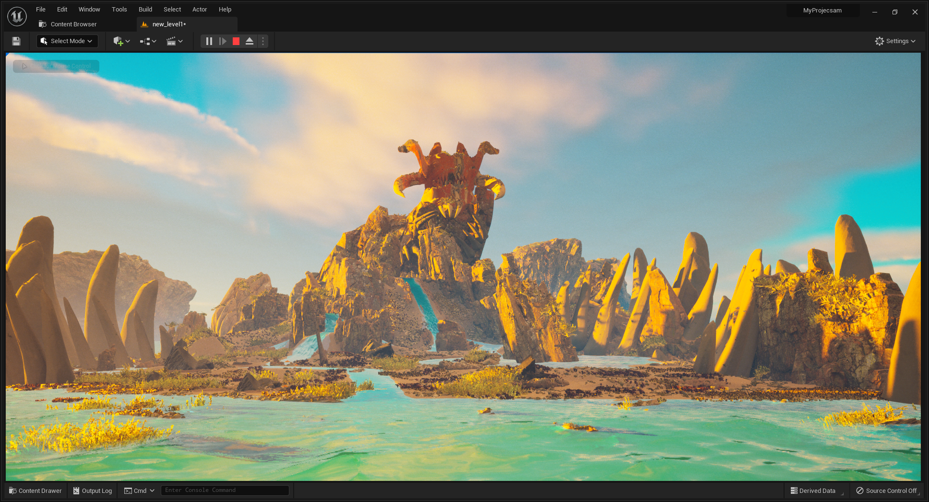Expand the Blueprints toolbar dropdown
The height and width of the screenshot is (502, 929).
pyautogui.click(x=148, y=41)
